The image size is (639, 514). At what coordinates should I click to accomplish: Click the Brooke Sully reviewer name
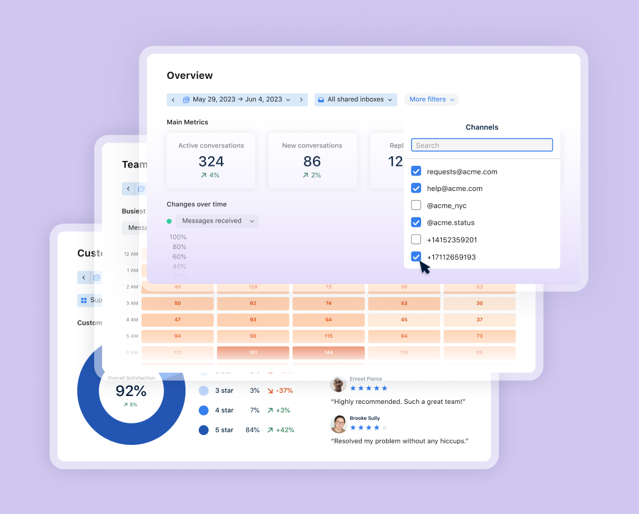[x=365, y=419]
